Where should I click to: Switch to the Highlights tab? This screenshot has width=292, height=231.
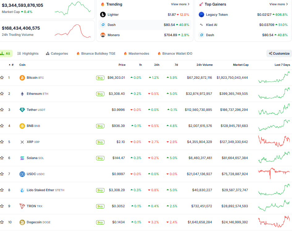click(28, 54)
